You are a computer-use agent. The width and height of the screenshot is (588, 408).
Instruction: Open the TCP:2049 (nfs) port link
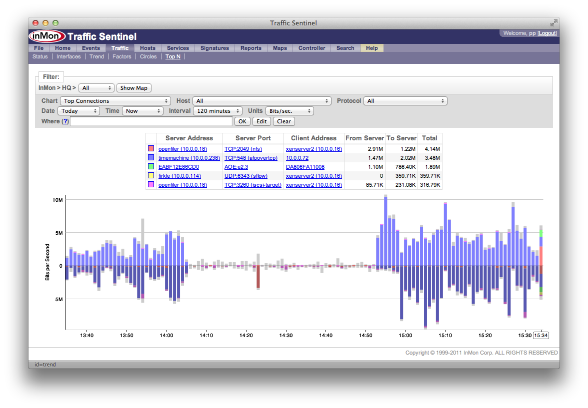pyautogui.click(x=243, y=149)
